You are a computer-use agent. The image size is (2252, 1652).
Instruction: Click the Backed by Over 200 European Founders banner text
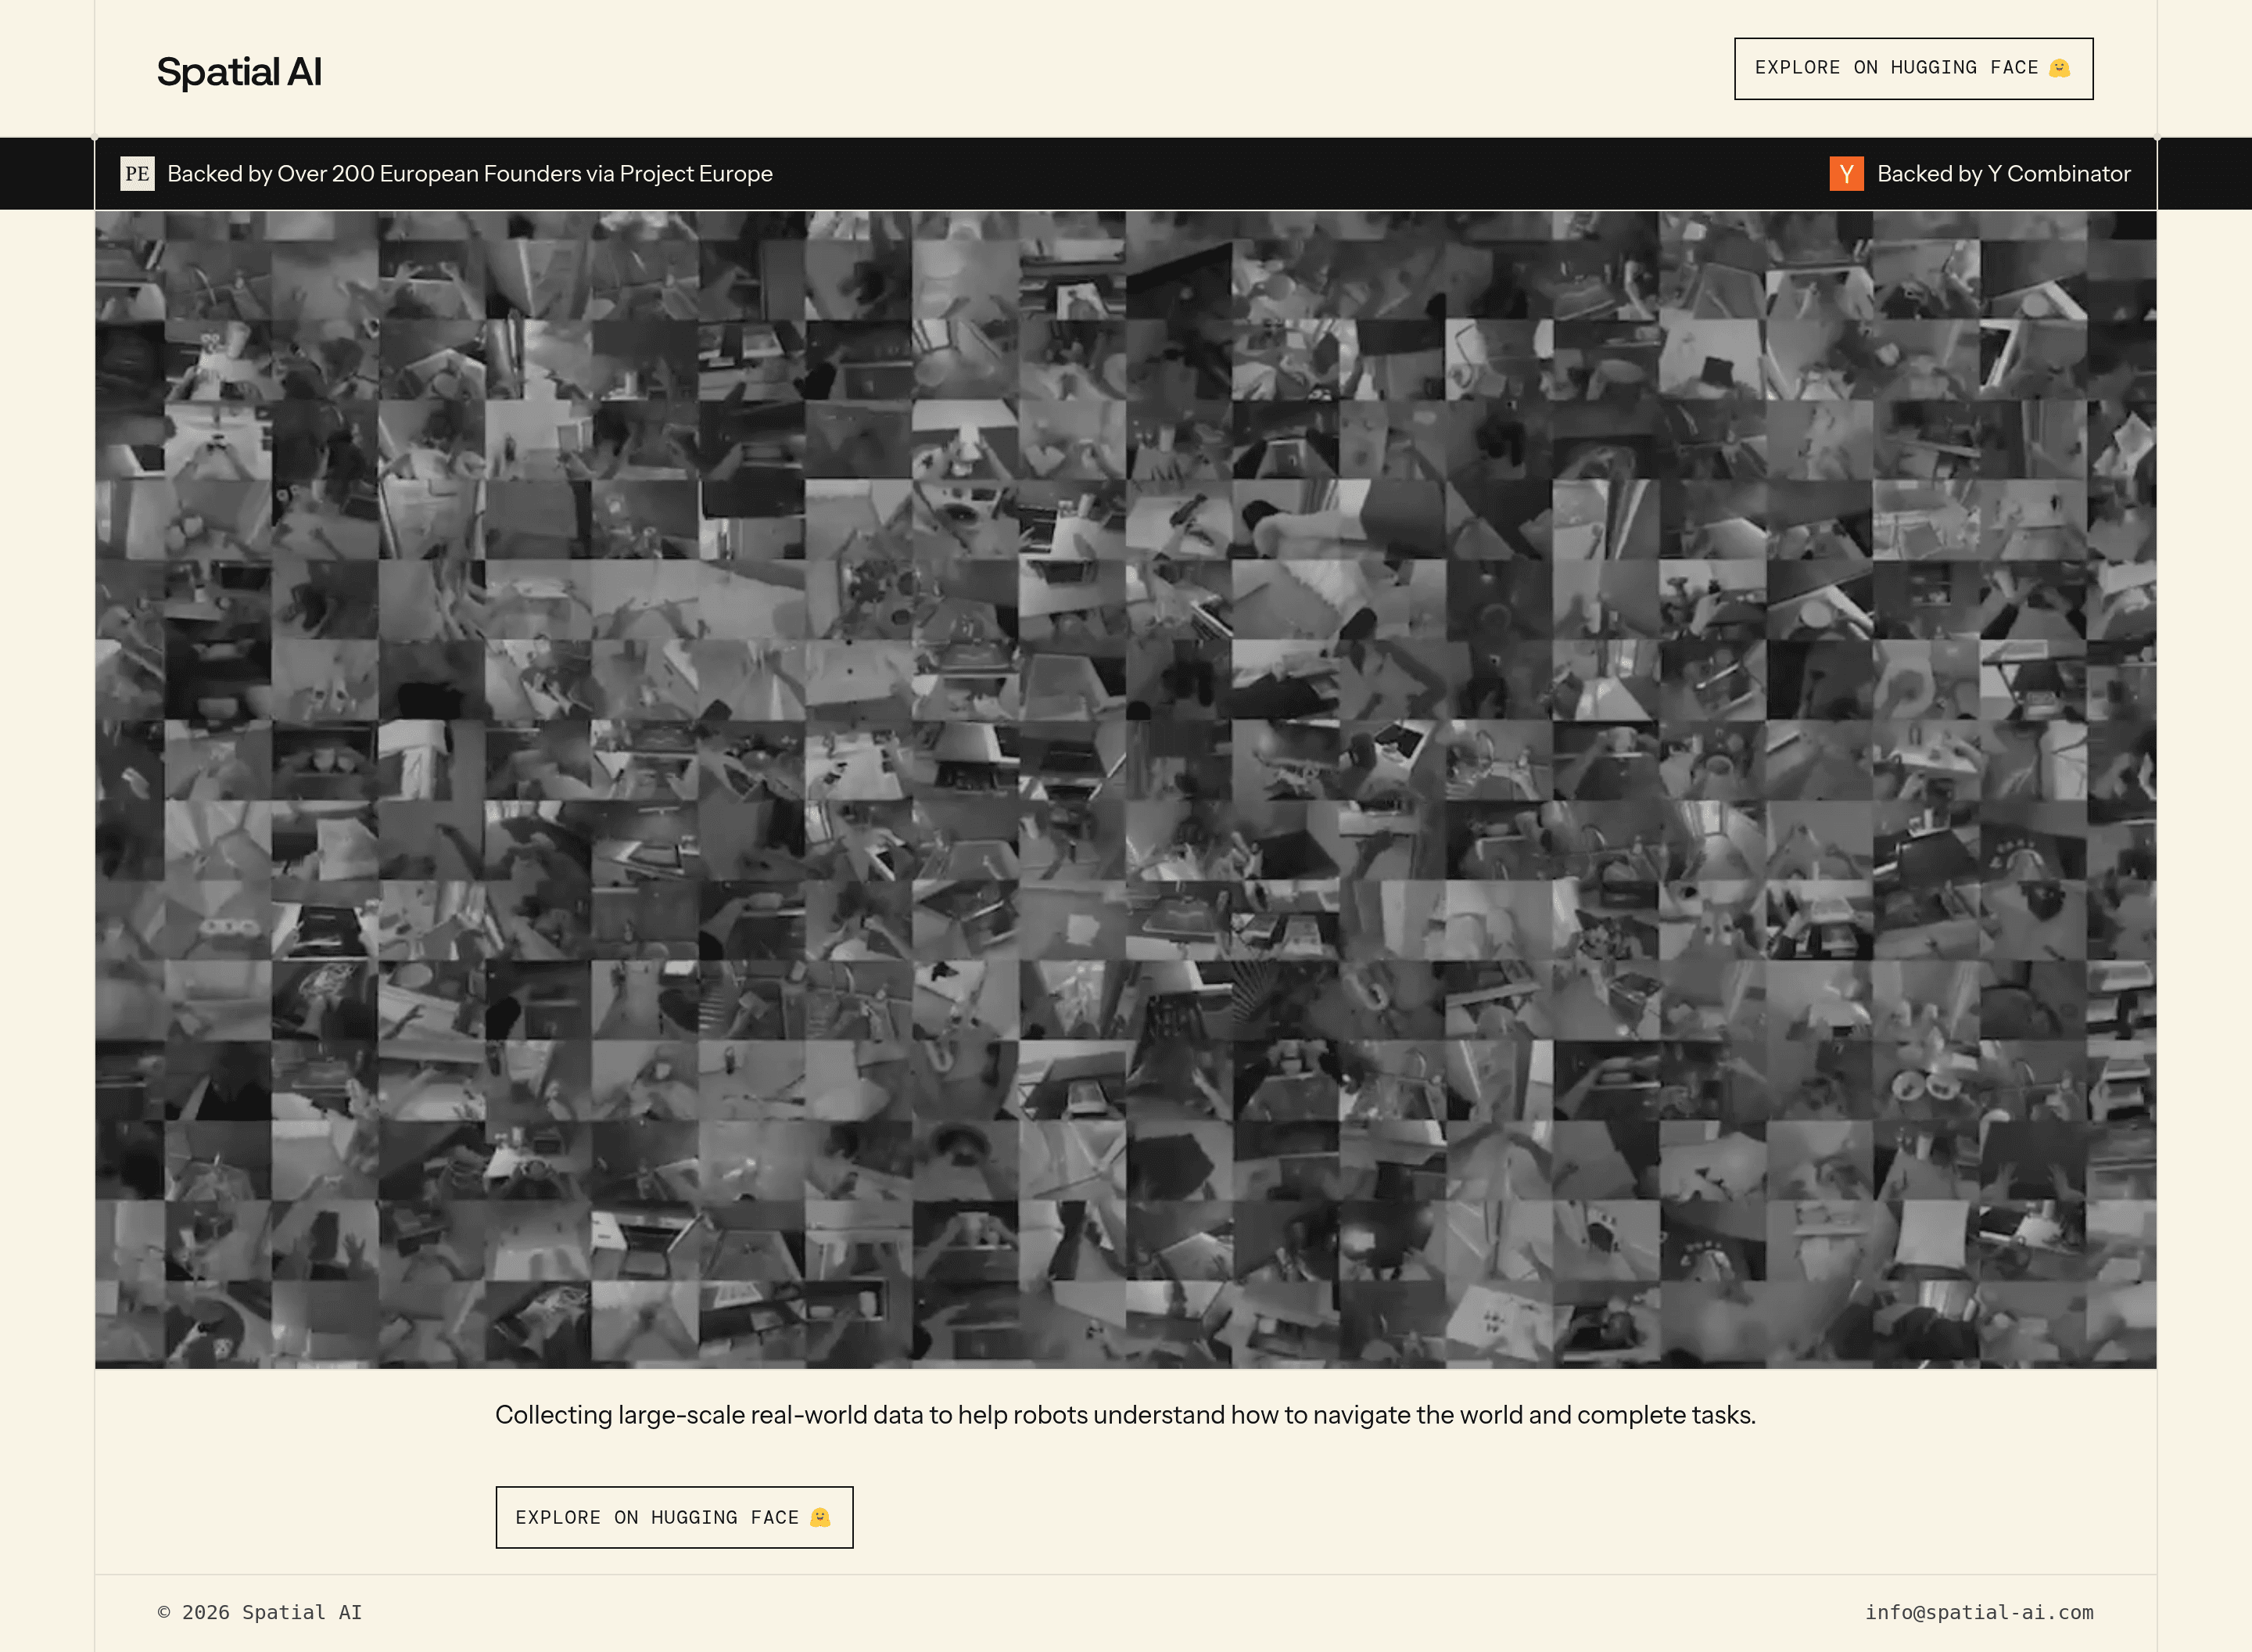pos(469,173)
